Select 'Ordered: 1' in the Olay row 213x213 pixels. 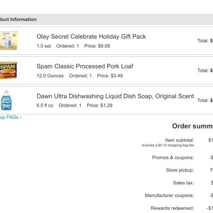67,46
